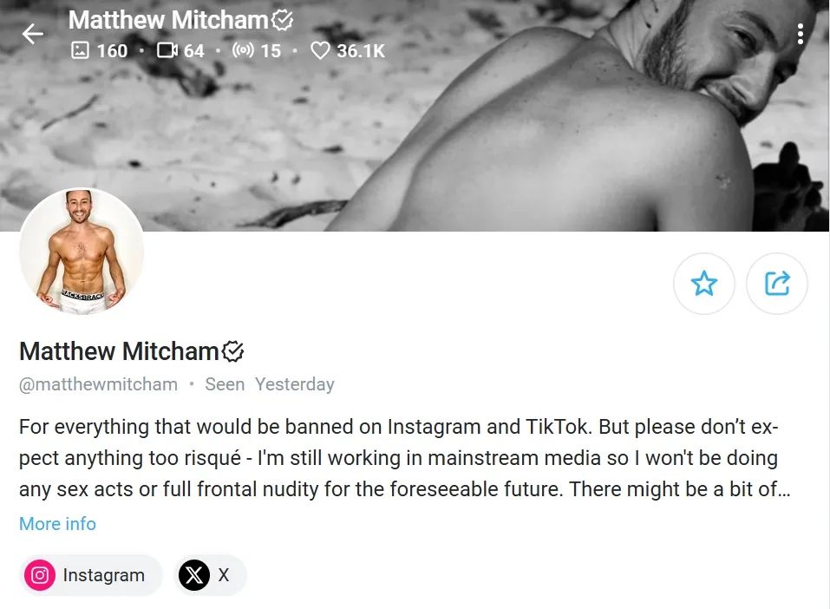Expand the bio with More info
This screenshot has width=830, height=609.
57,524
